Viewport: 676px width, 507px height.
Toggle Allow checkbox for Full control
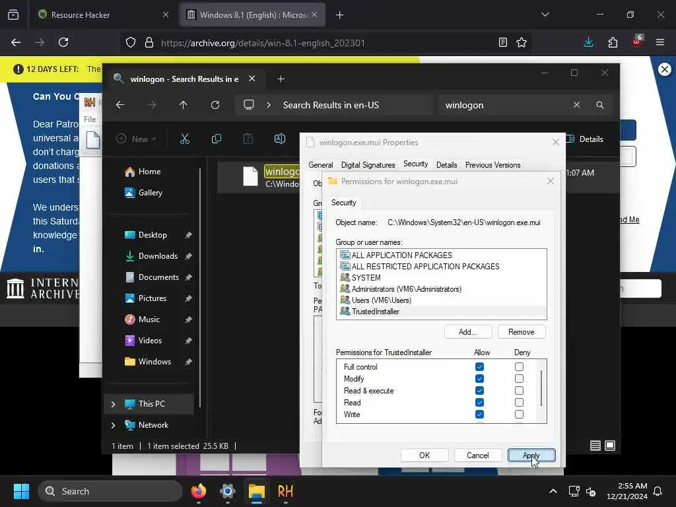point(479,367)
